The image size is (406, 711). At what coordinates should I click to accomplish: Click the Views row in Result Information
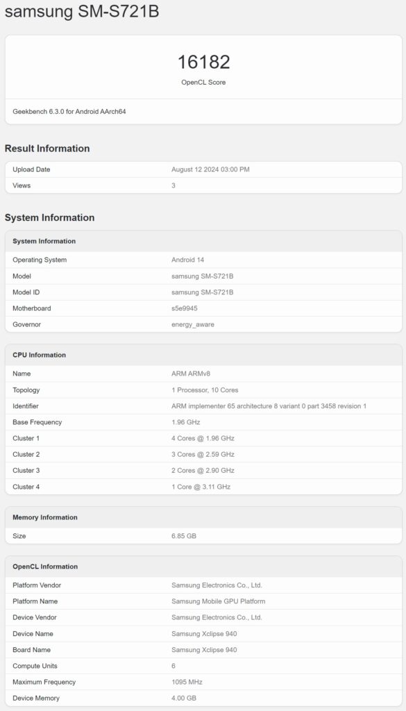[203, 185]
